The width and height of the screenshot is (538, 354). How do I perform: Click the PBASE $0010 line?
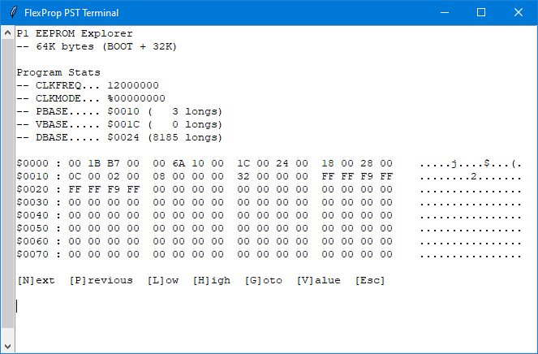(120, 111)
